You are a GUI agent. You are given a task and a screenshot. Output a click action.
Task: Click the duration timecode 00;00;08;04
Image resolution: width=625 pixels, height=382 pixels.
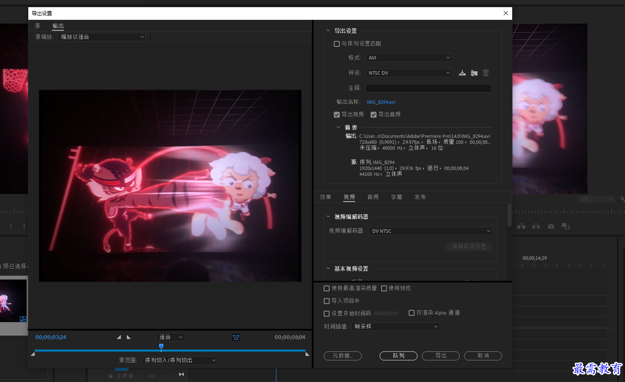290,337
